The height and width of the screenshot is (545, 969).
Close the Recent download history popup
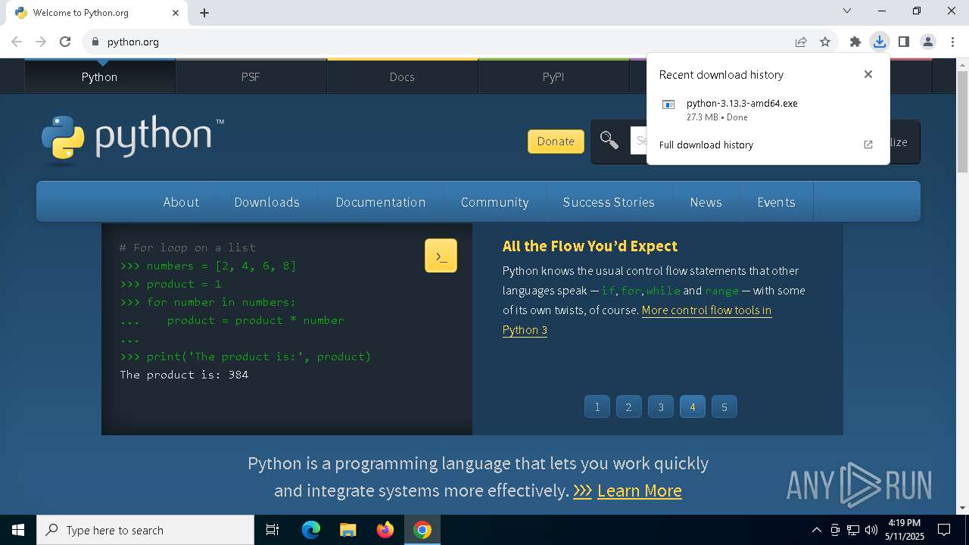pos(868,74)
